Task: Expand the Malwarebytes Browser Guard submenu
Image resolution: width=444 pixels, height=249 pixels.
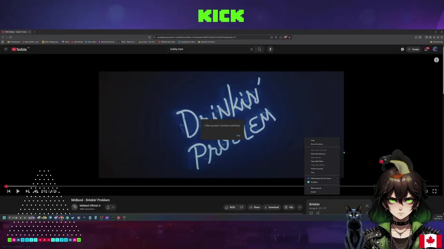Action: coord(322,178)
